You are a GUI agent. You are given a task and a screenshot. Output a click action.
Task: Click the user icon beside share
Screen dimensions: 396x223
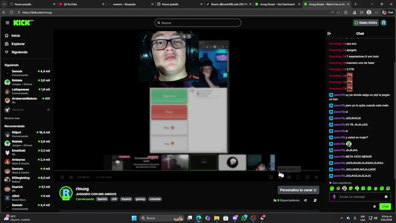click(x=315, y=200)
